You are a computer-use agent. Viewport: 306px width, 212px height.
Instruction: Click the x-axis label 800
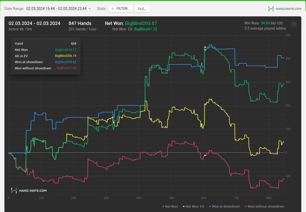[269, 198]
